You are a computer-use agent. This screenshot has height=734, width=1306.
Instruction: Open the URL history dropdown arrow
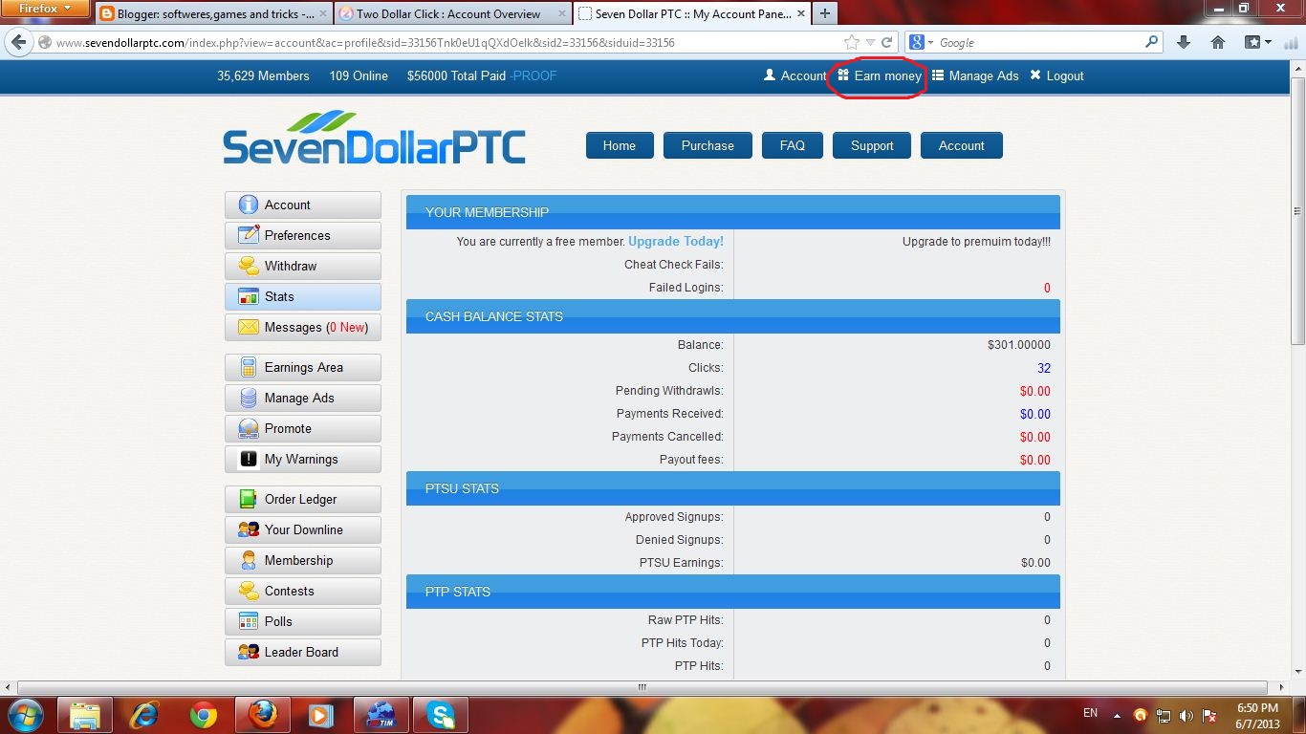point(870,42)
